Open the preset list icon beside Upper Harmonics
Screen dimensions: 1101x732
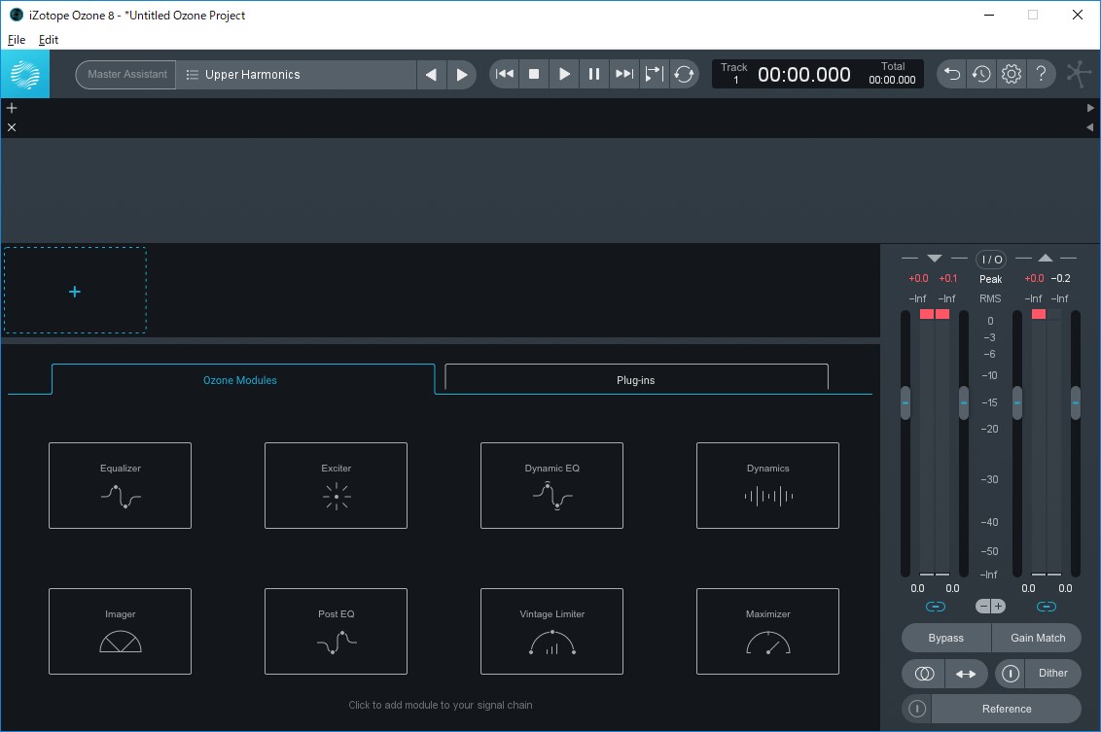tap(192, 75)
